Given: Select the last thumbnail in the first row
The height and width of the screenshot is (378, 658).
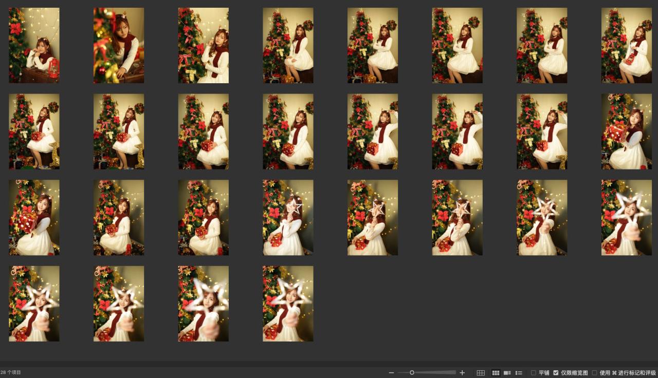Looking at the screenshot, I should tap(627, 45).
